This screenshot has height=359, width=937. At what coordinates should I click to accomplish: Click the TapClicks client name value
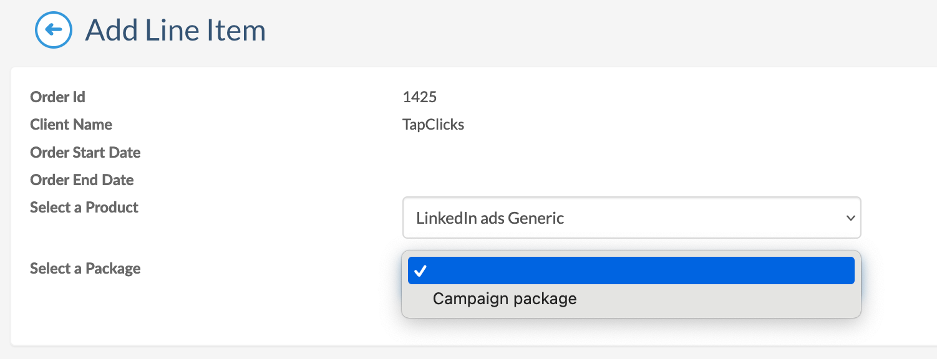pyautogui.click(x=433, y=124)
